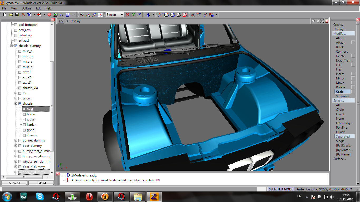The image size is (360, 202).
Task: Expand the glysh tree node
Action: (x=20, y=130)
